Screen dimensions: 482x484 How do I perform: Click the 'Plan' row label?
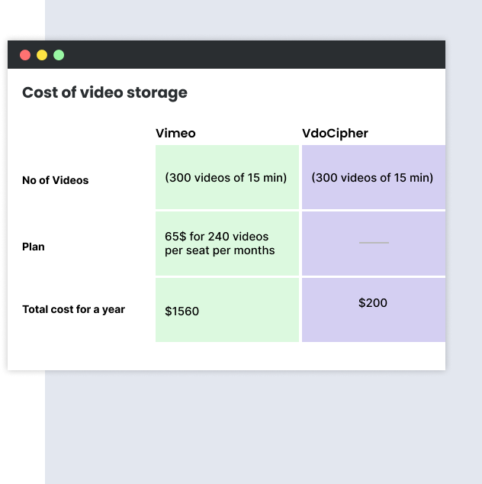click(x=34, y=247)
